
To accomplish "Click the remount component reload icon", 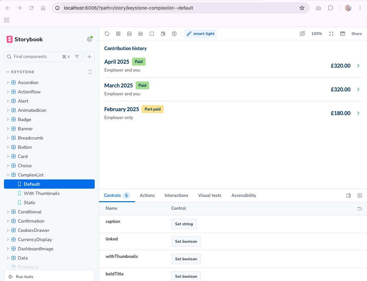I will pyautogui.click(x=107, y=34).
